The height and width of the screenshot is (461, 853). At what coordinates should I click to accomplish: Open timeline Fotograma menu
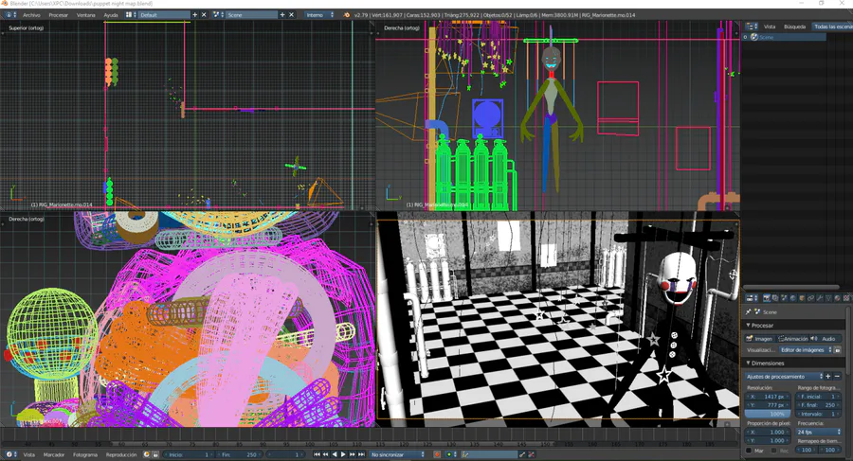85,454
